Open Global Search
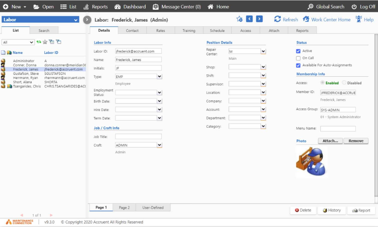 click(x=326, y=7)
